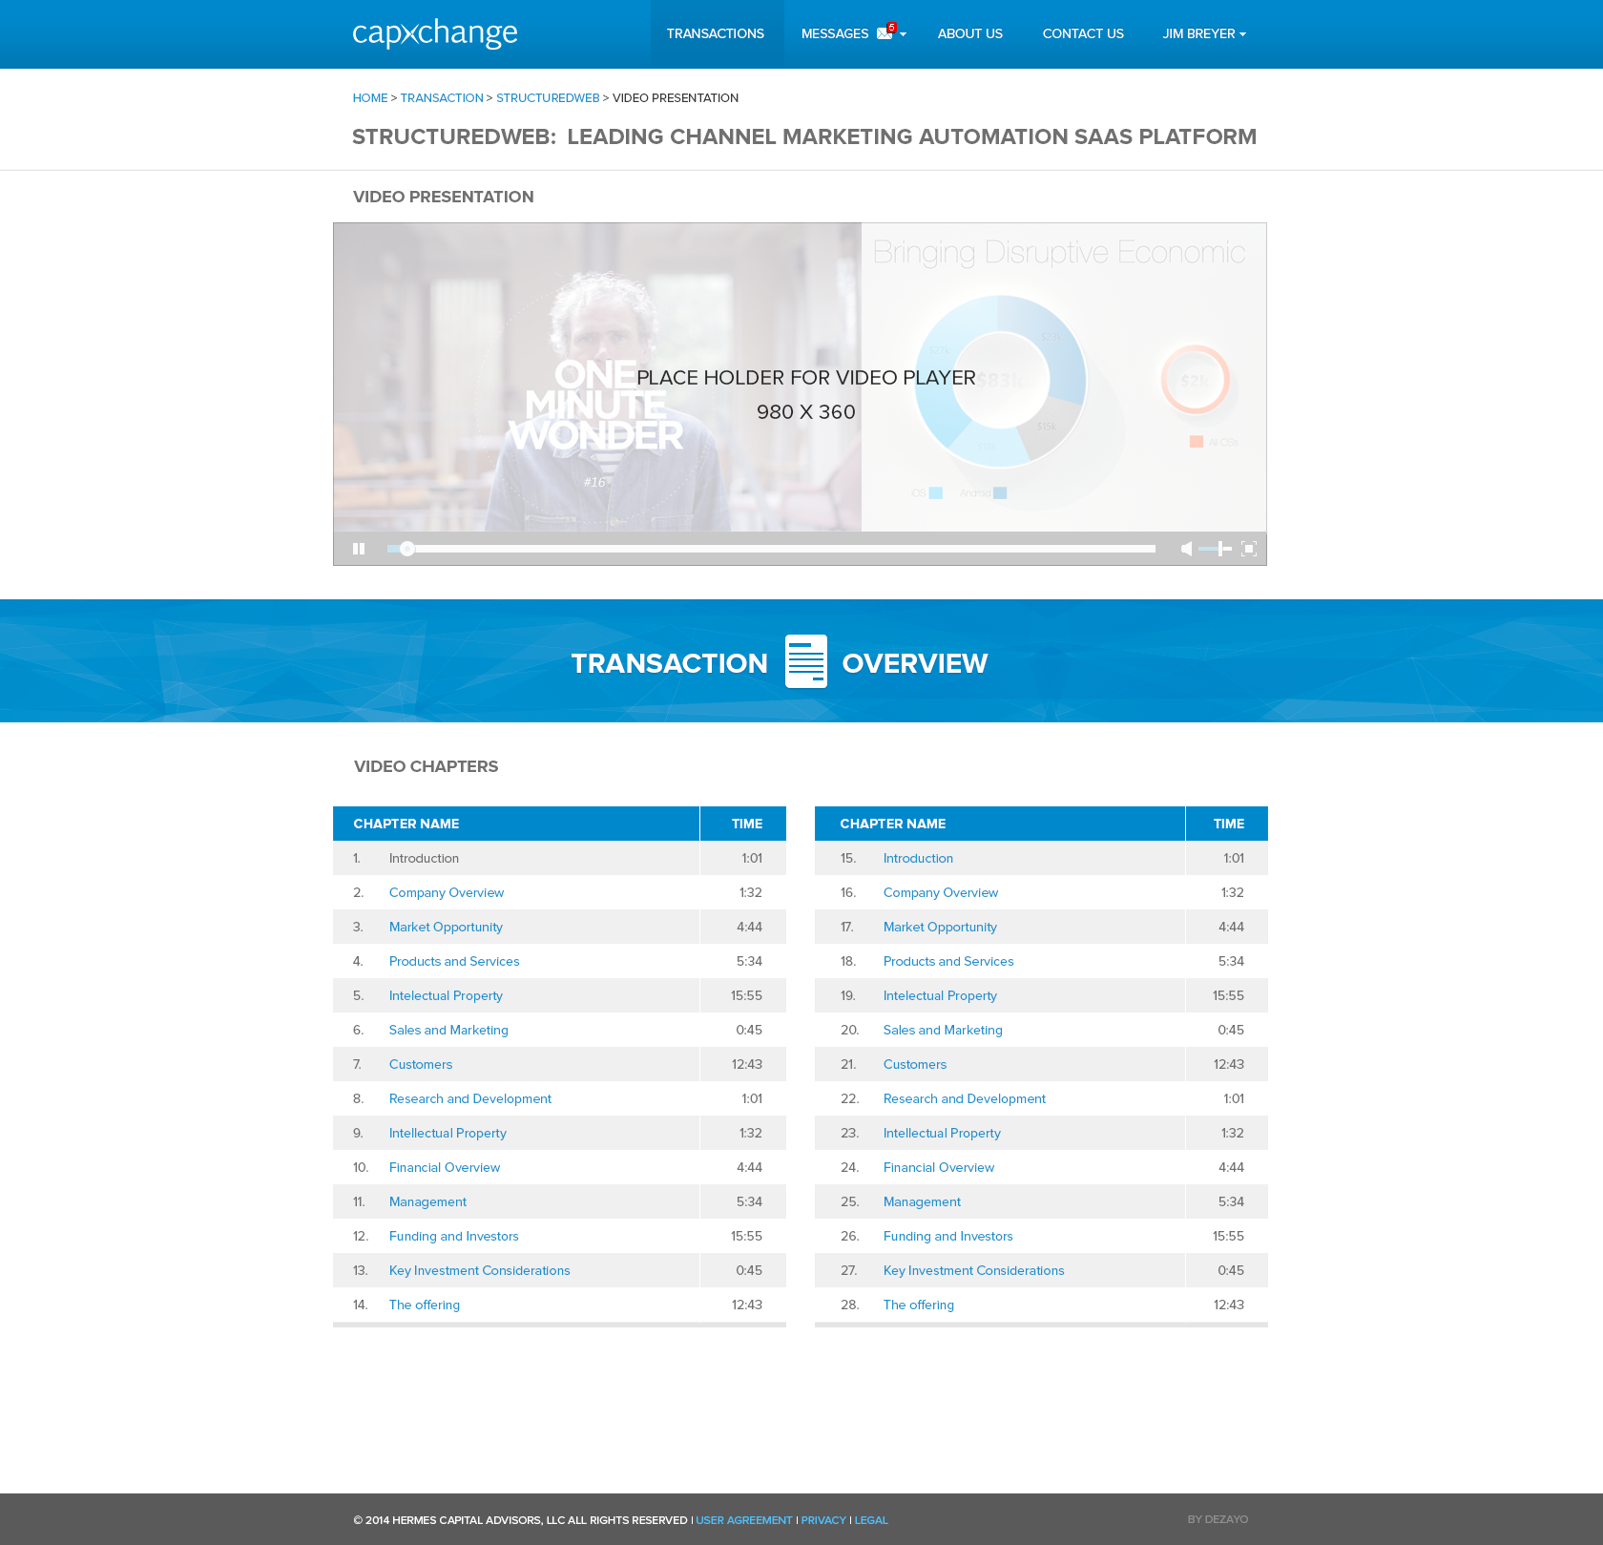
Task: Click the Transaction Overview document icon
Action: 806,661
